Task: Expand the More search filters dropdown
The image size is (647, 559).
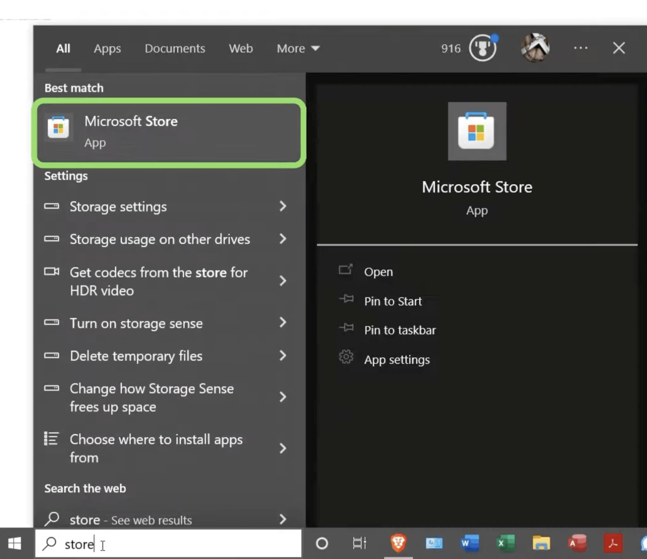Action: tap(298, 48)
